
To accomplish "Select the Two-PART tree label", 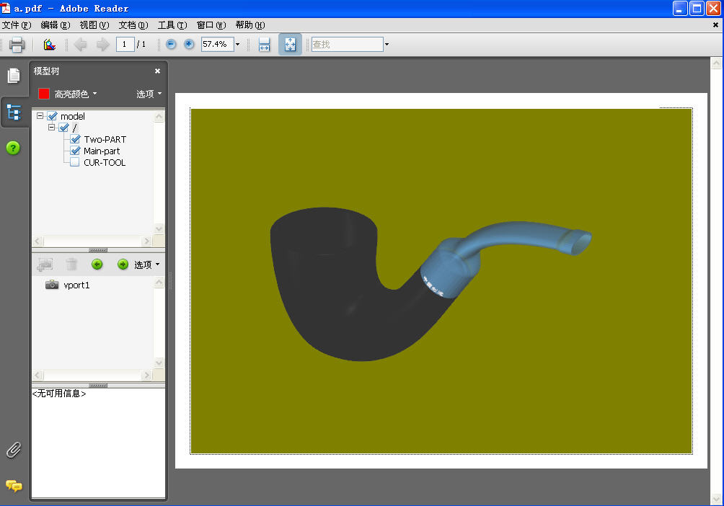I will coord(105,139).
